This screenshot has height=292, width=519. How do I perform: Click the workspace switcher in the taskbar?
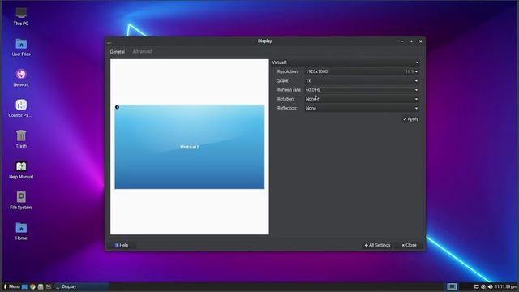(x=452, y=286)
